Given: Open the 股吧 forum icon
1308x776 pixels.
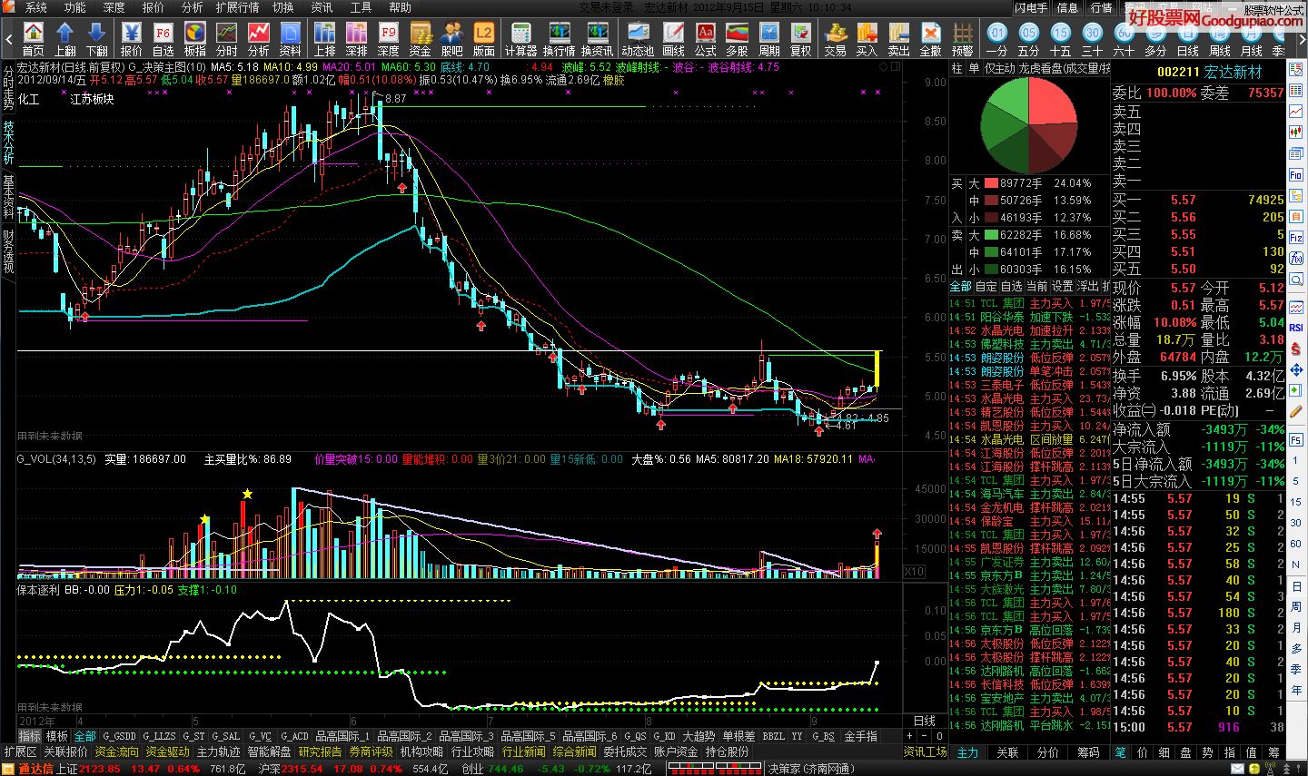Looking at the screenshot, I should tap(452, 39).
